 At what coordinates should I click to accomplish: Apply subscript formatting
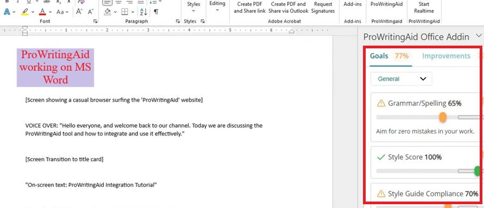[x=59, y=2]
